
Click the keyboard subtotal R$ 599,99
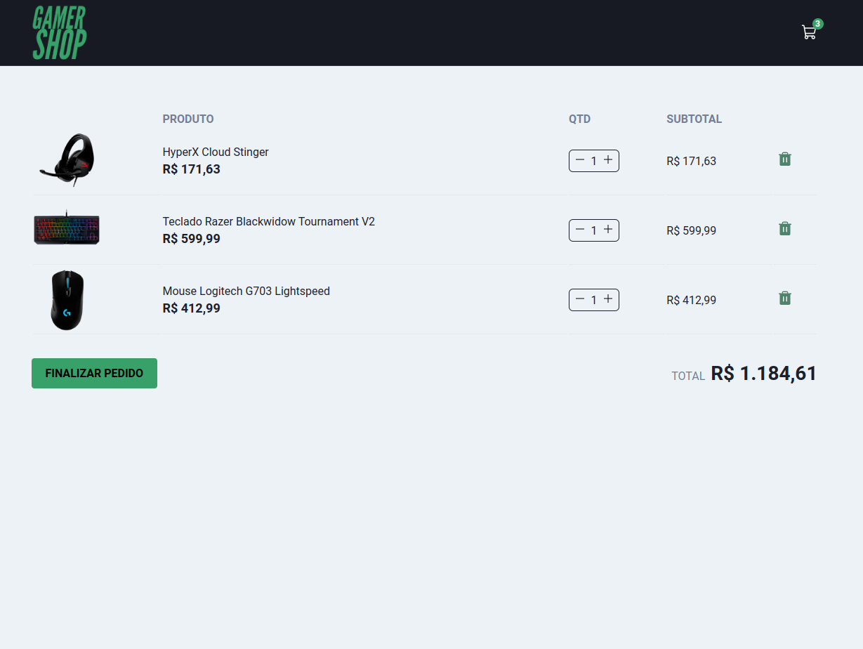(692, 230)
